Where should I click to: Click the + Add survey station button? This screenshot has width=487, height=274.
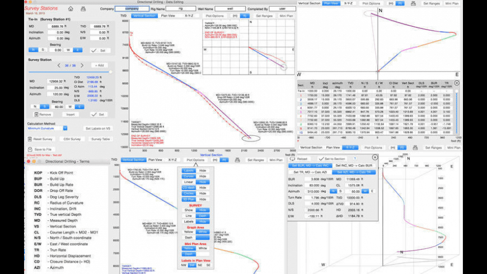click(x=100, y=65)
